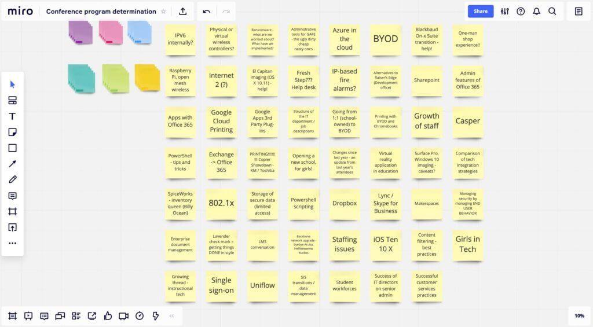Open the templates tool in sidebar

click(13, 100)
